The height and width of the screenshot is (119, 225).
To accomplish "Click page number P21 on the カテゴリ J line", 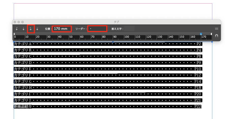I will point(198,100).
